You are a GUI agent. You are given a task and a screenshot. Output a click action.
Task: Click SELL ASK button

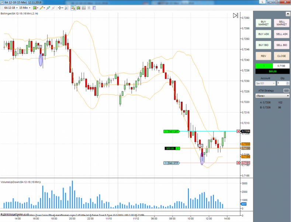tap(282, 34)
